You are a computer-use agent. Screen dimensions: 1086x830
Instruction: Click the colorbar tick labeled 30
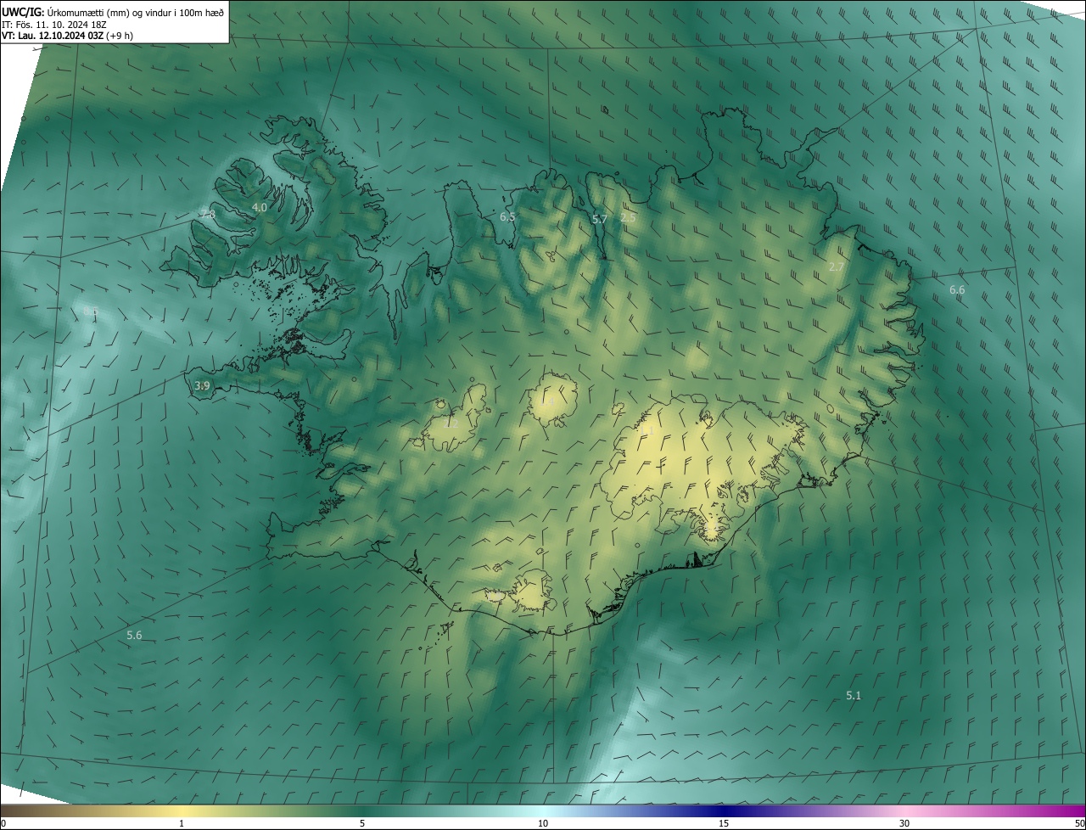[904, 824]
